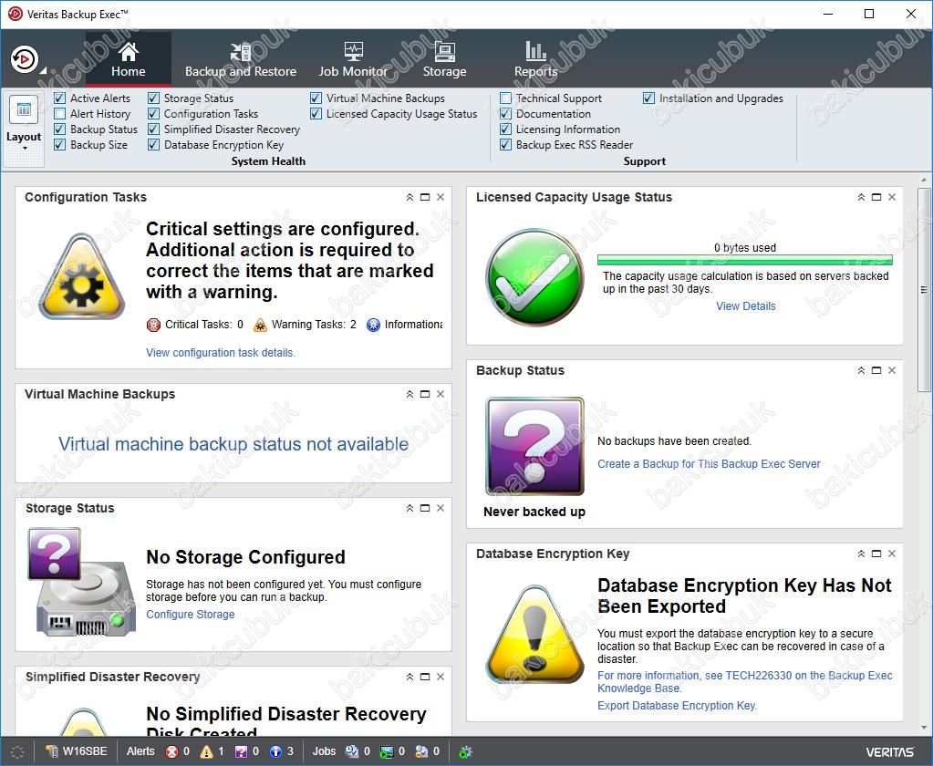The image size is (933, 766).
Task: Click the first Jobs icon in status bar
Action: 352,751
